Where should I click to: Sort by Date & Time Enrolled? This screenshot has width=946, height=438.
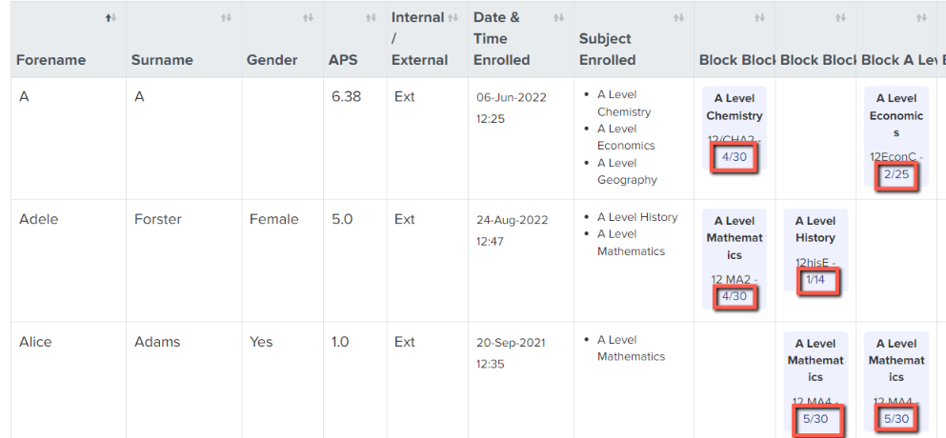point(558,18)
